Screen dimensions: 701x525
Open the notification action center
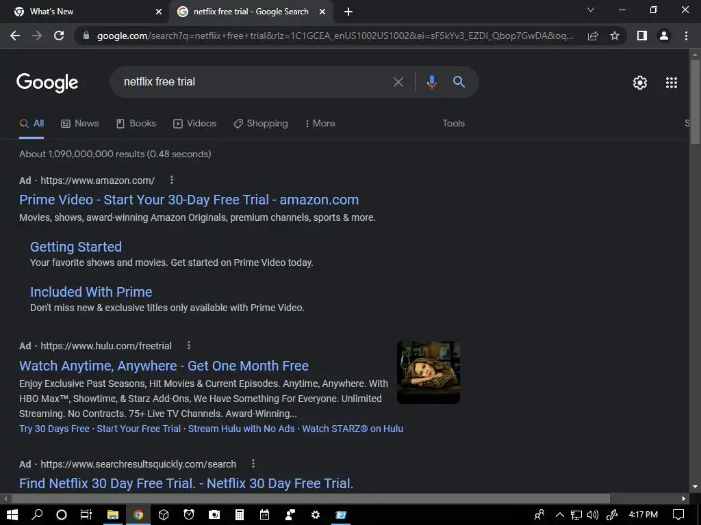click(678, 515)
